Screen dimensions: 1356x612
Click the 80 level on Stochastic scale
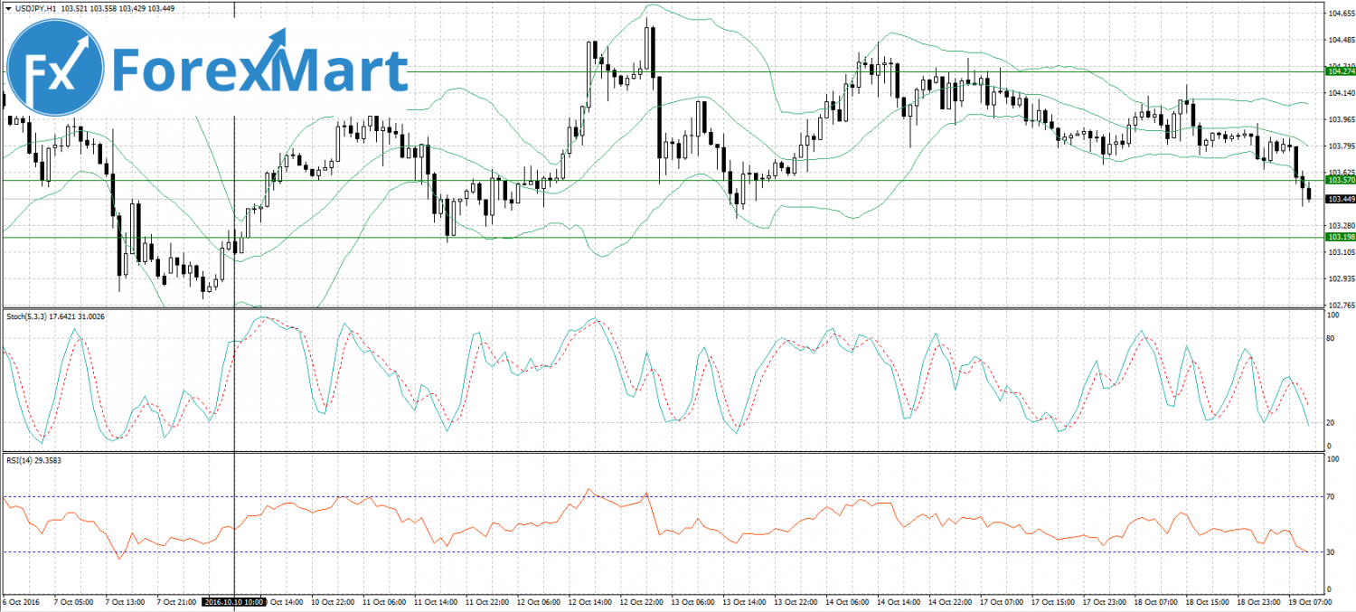(1331, 339)
